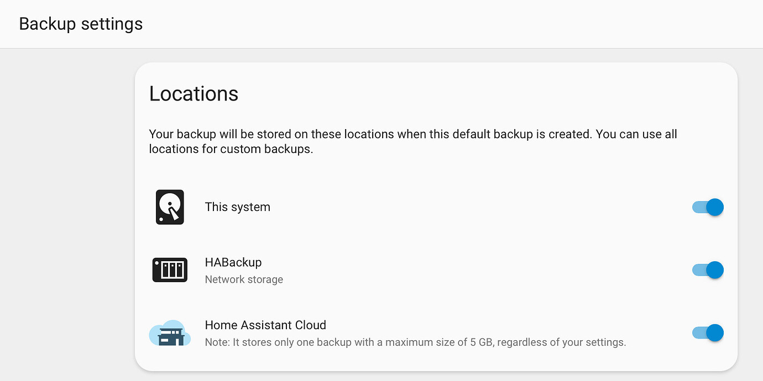Image resolution: width=763 pixels, height=381 pixels.
Task: Click the This system row label
Action: 237,207
